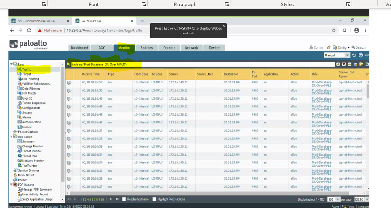Toggle Highlight Policy Actions checkbox
391x219 pixels.
coord(154,199)
